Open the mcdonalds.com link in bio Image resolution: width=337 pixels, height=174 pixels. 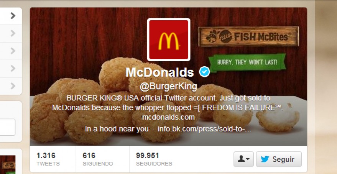168,117
